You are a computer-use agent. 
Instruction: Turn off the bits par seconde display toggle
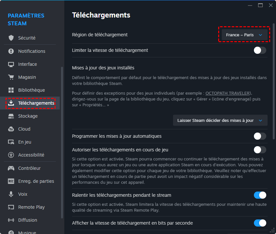(x=260, y=223)
